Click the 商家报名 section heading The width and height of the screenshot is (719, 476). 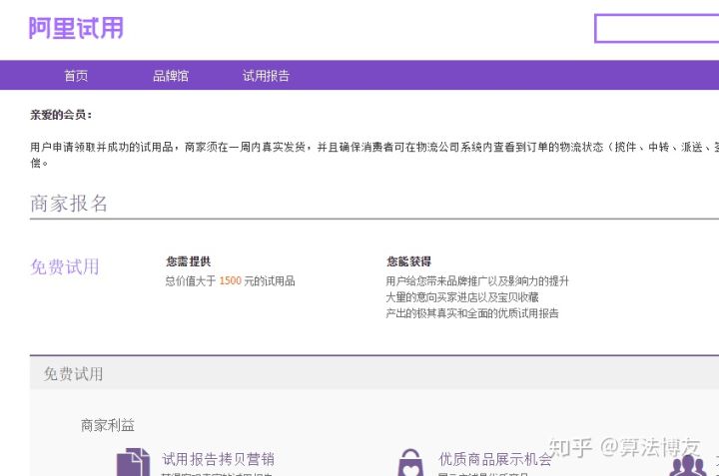(69, 204)
